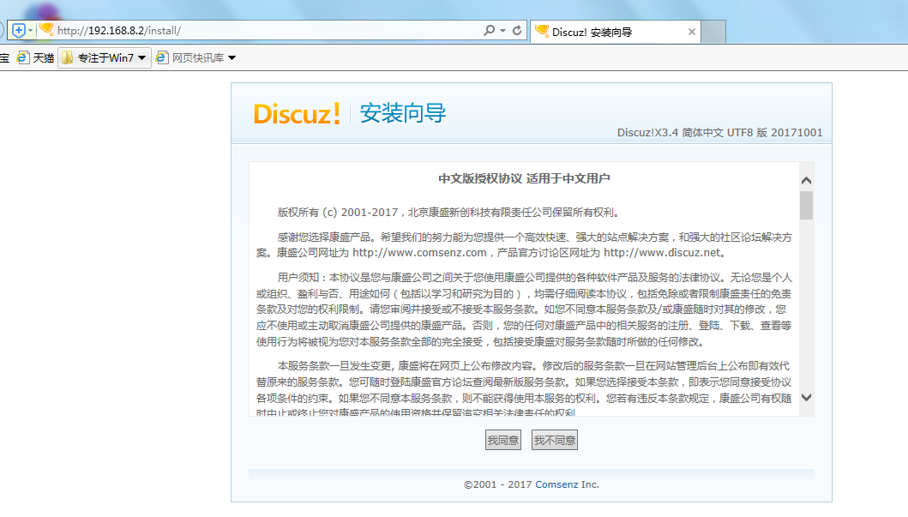
Task: Select the Discuz! 安装向导 browser tab
Action: [615, 32]
